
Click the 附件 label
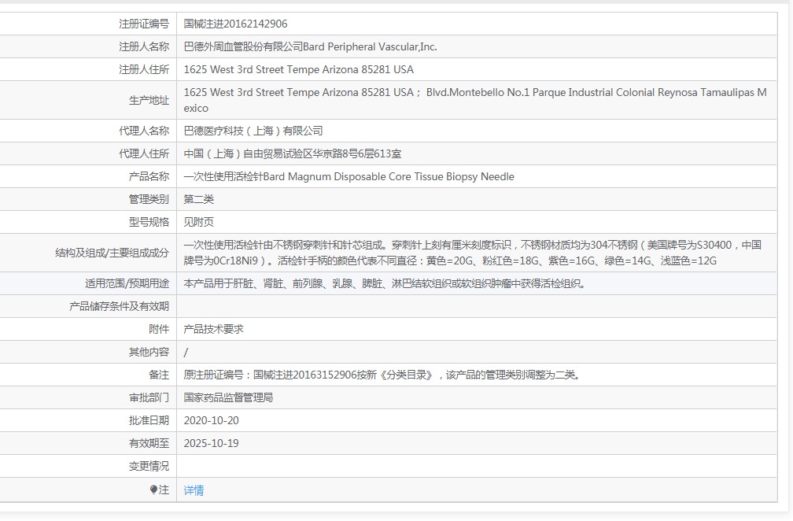coord(159,329)
